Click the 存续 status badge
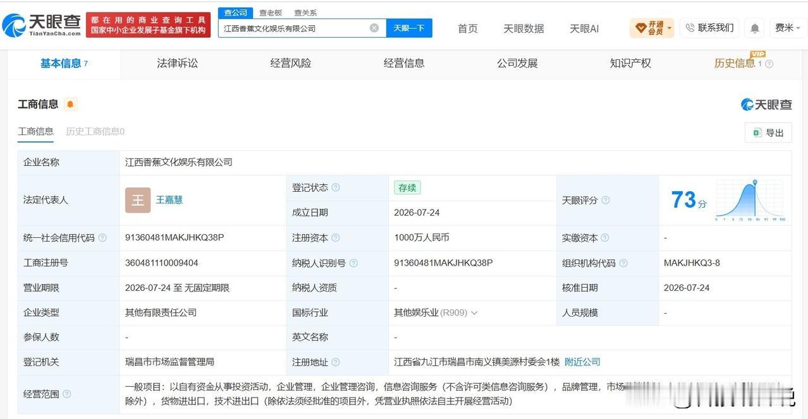Screen dimensions: 808x419 [407, 187]
